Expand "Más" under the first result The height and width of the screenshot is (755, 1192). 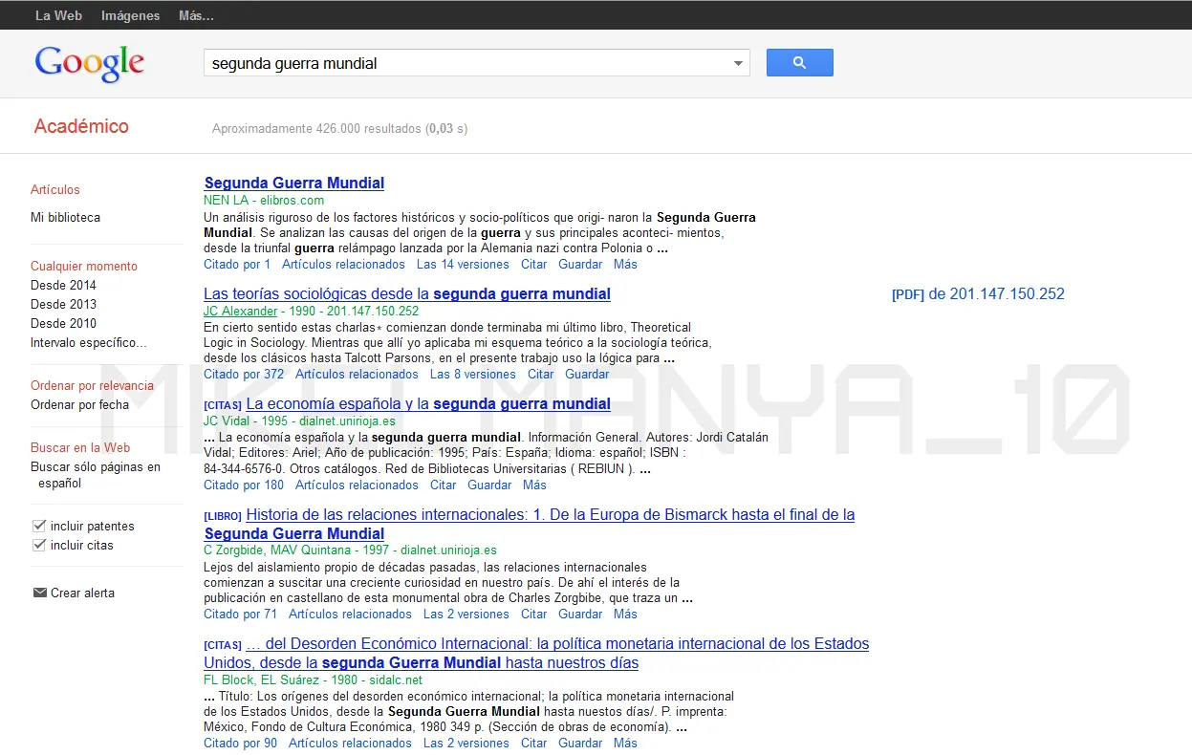[x=625, y=264]
